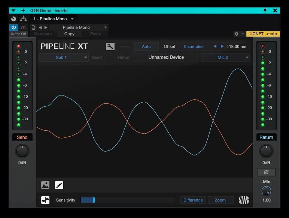
Task: Pin the GTR Demo Inserts window
Action: pos(265,10)
